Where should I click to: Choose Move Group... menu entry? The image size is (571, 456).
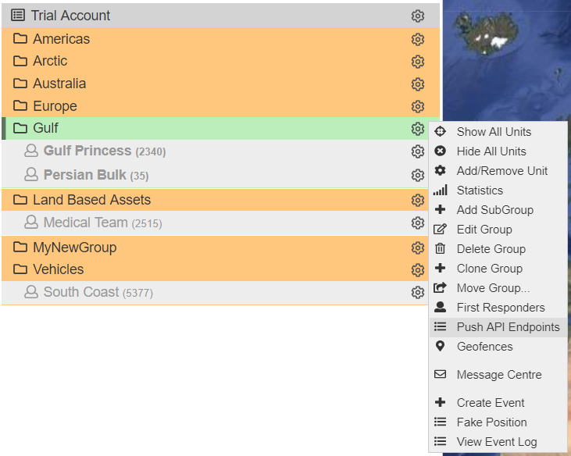click(x=498, y=288)
